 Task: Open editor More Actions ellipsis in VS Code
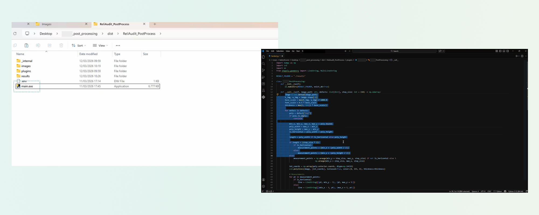(526, 56)
